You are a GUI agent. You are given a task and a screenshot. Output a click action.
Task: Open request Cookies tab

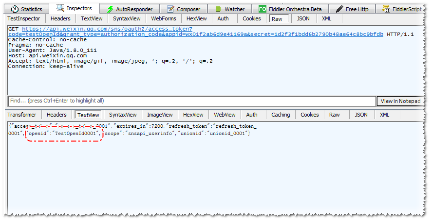point(251,18)
